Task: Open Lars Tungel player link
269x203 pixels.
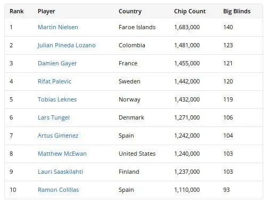Action: [54, 117]
